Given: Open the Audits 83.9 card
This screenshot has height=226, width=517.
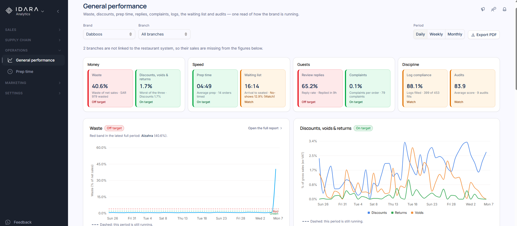Looking at the screenshot, I should tap(473, 88).
